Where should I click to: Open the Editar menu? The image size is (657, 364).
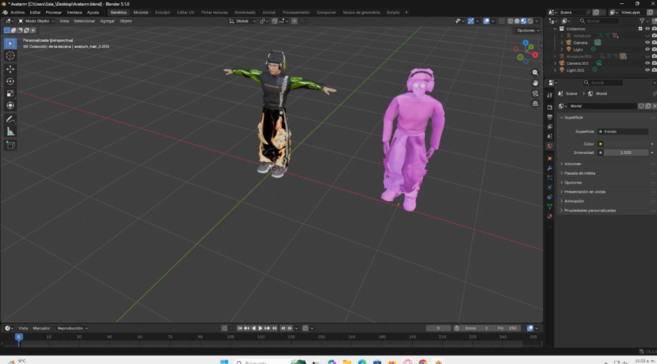35,13
